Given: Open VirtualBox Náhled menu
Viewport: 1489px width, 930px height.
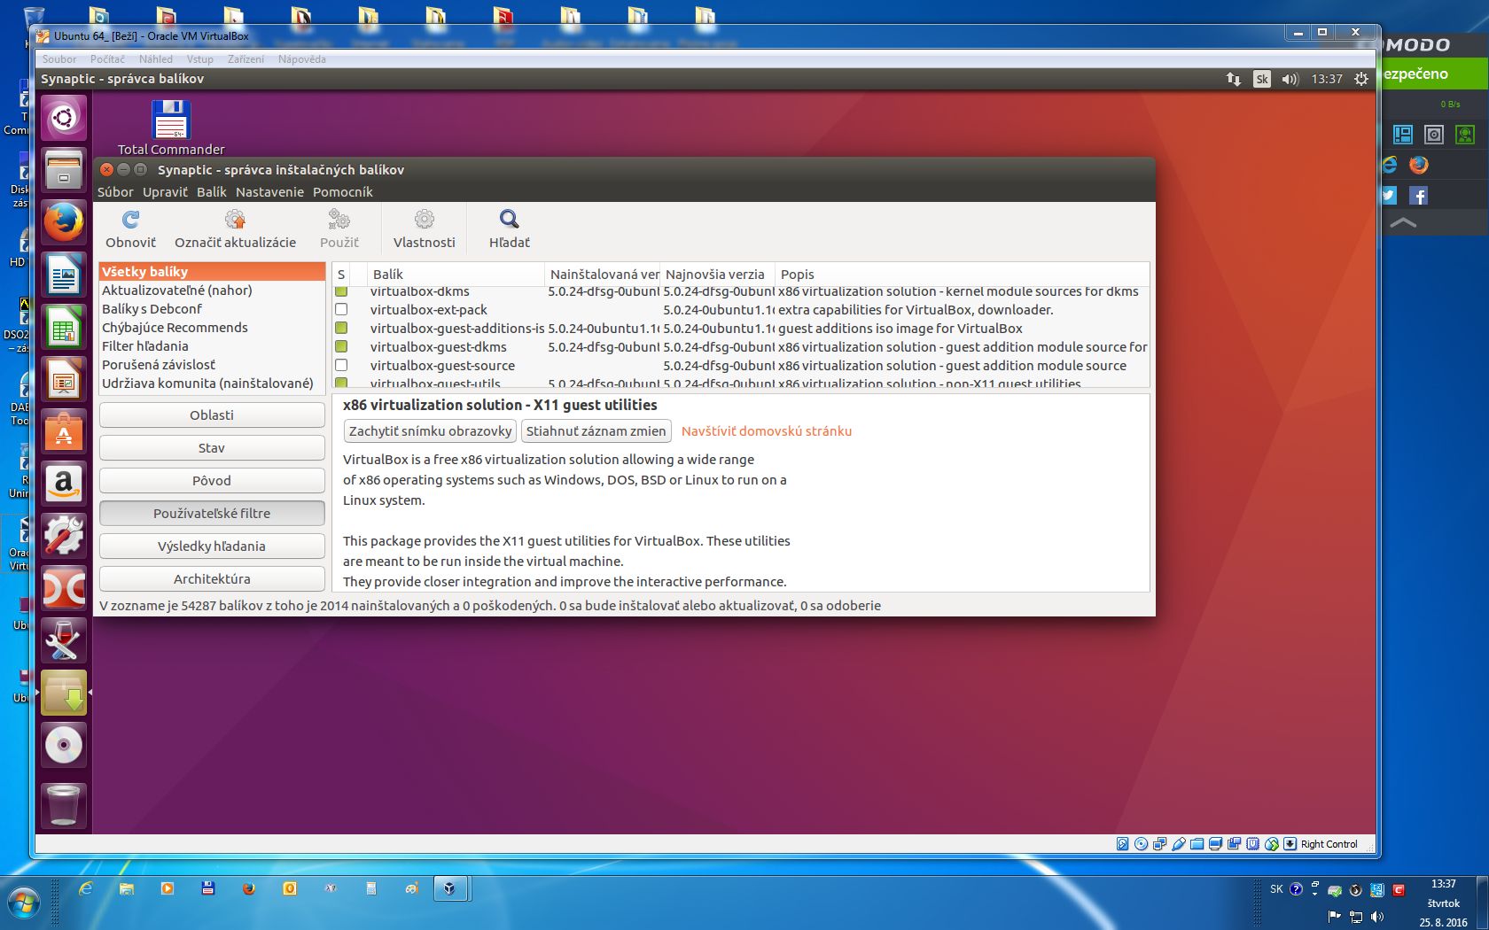Looking at the screenshot, I should (x=156, y=59).
